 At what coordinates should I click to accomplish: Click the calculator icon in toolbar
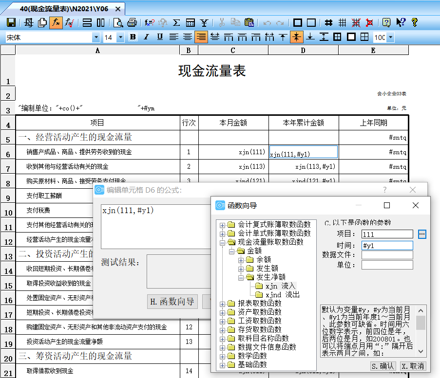191,22
